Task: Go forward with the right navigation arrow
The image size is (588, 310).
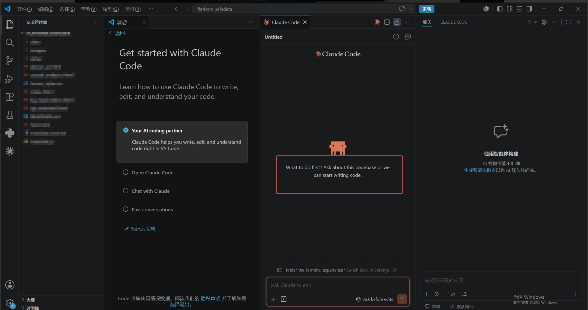Action: coord(187,9)
